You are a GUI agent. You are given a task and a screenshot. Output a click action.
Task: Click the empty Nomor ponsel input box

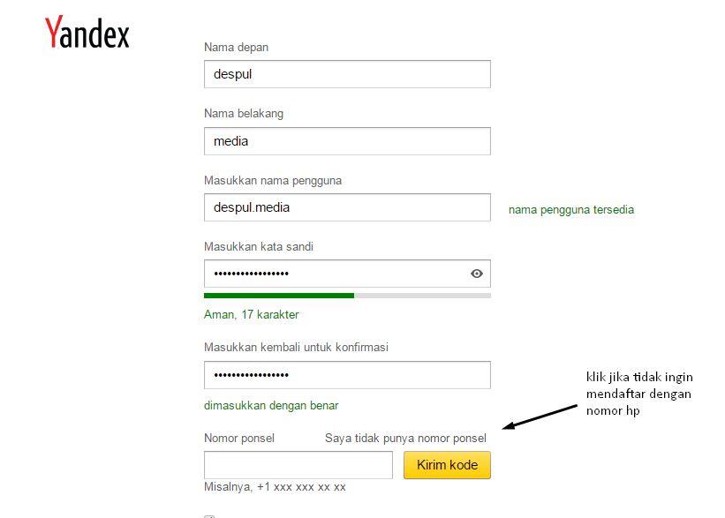[x=298, y=464]
